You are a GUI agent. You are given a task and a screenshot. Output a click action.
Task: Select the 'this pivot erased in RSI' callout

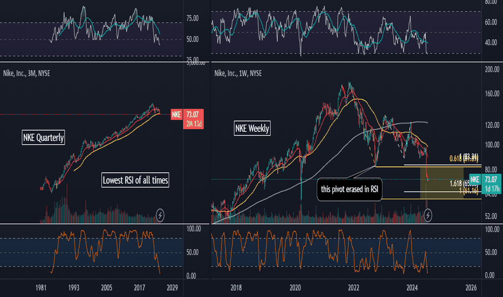(350, 189)
